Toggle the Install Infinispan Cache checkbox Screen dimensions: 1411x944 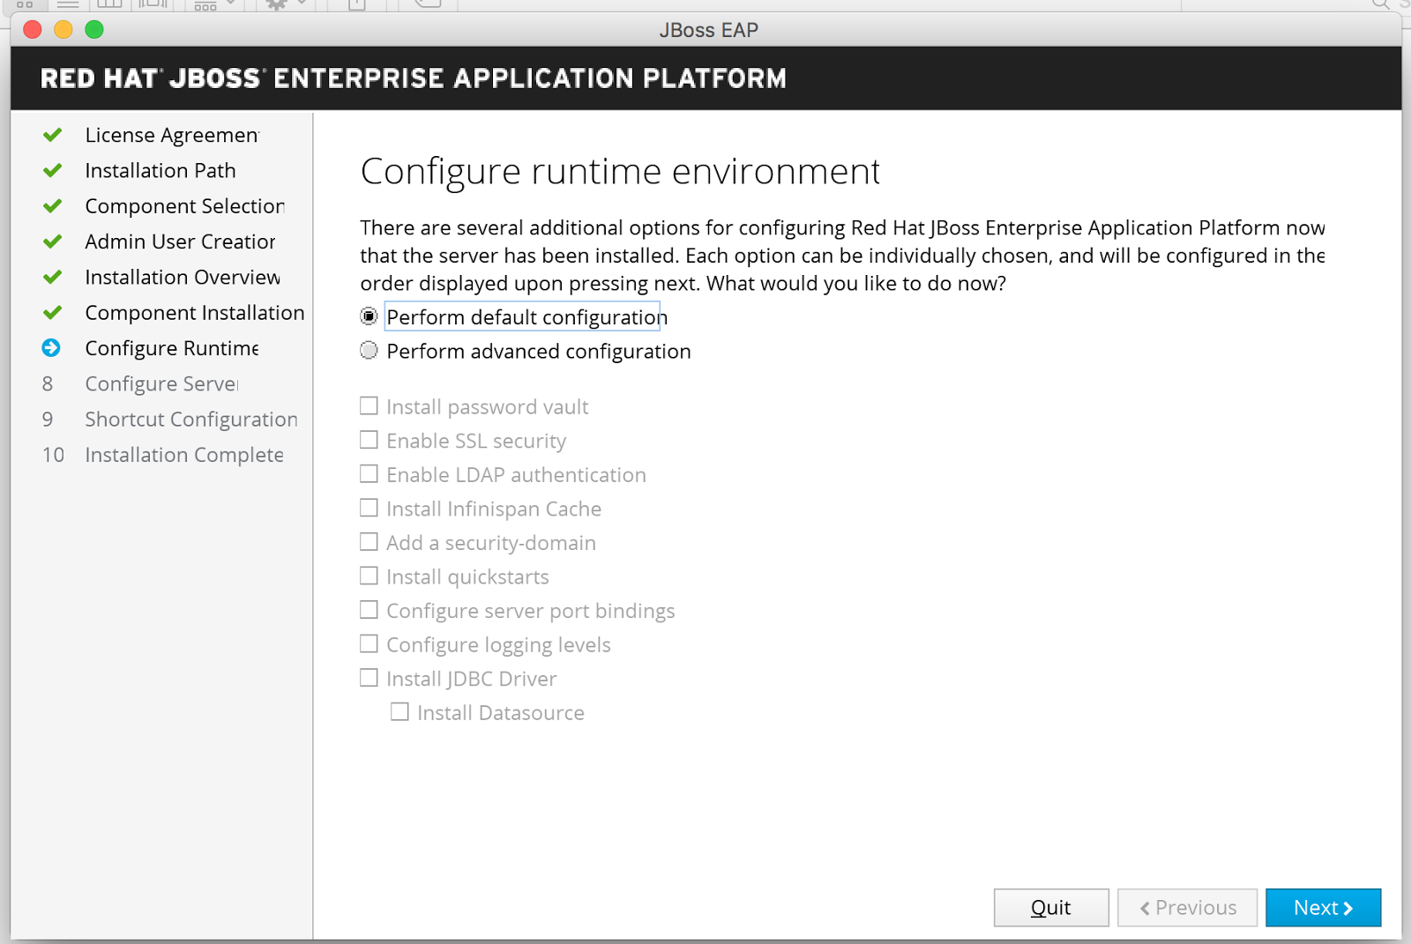click(x=369, y=508)
